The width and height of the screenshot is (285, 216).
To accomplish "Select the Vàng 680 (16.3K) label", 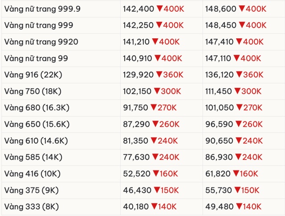I will tap(37, 108).
